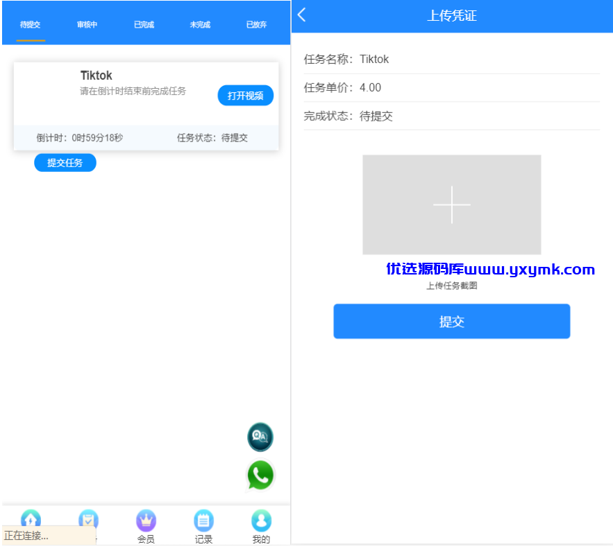Tap the 会员 label in bottom navigation

(146, 539)
